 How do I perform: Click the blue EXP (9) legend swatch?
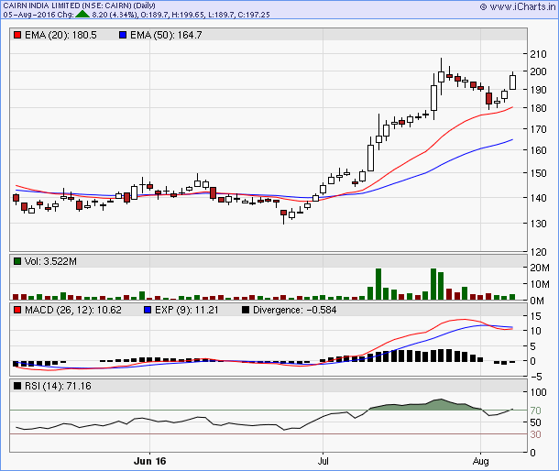coord(148,310)
